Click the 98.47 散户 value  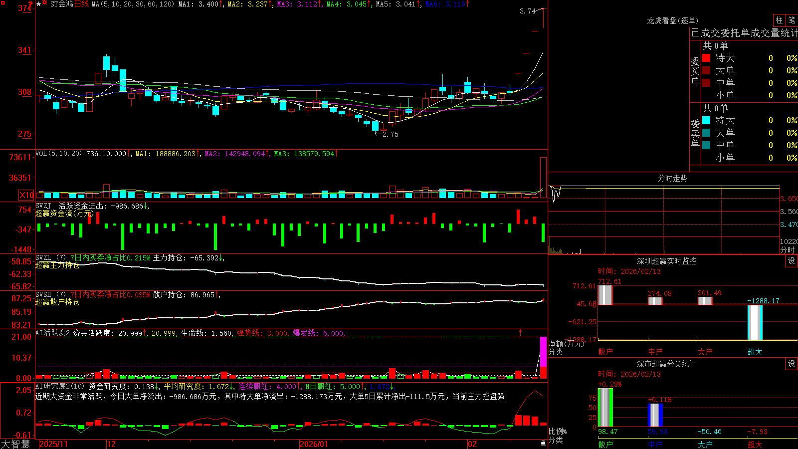click(608, 432)
